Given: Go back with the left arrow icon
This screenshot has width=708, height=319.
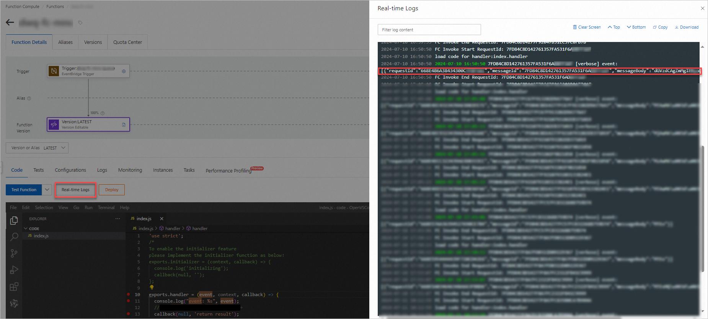Looking at the screenshot, I should click(10, 23).
